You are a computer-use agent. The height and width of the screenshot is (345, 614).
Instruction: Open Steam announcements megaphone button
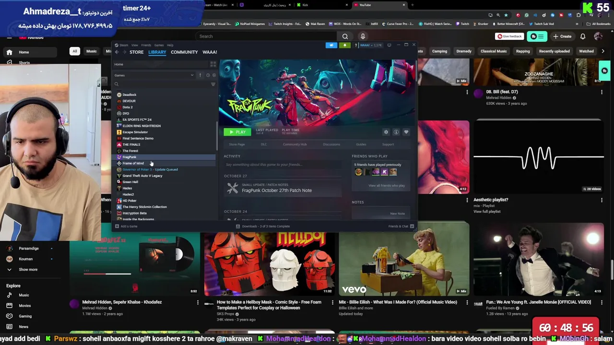331,45
